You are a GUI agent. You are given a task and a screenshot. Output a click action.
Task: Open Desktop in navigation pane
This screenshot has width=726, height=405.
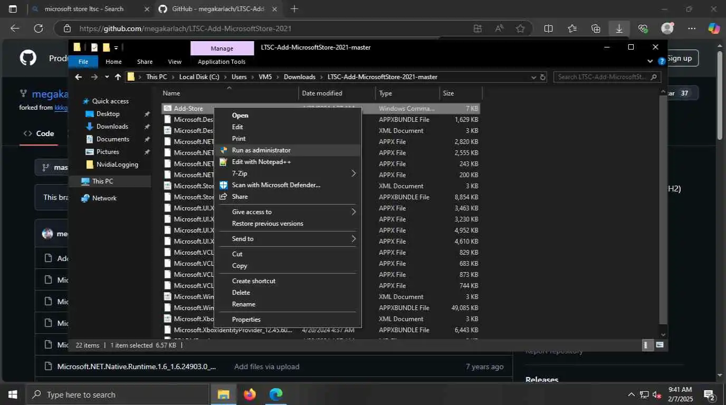[x=108, y=114]
